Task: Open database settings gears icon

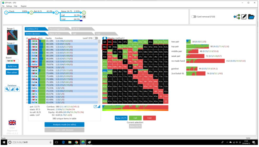Action: pos(7,89)
